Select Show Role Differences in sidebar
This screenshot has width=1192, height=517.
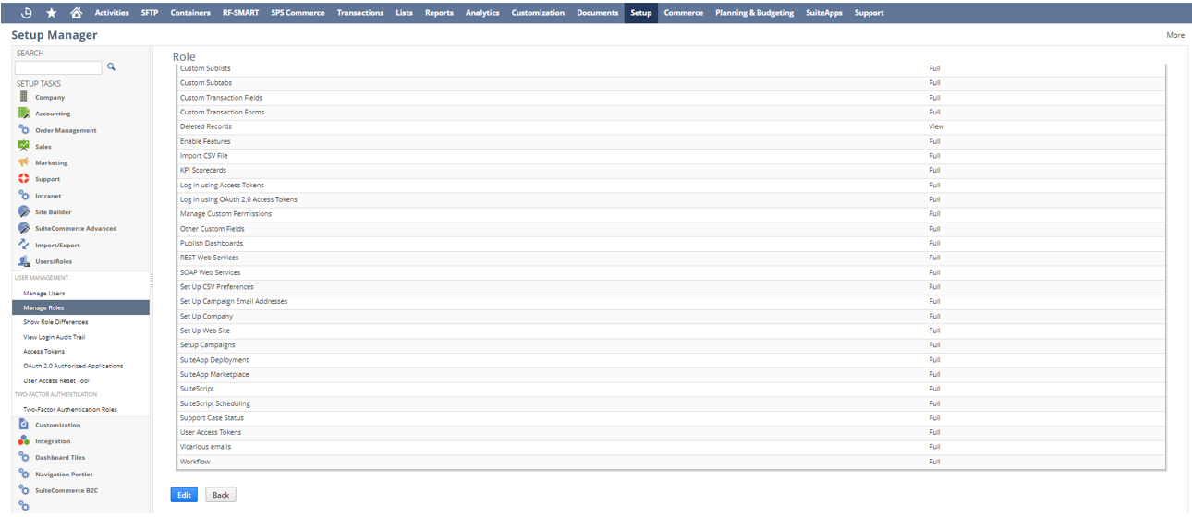click(55, 322)
